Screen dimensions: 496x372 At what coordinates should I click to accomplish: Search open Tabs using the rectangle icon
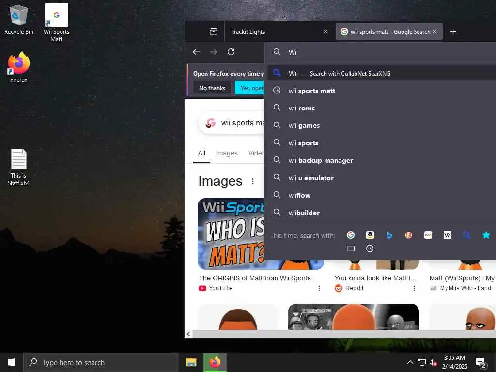point(350,248)
